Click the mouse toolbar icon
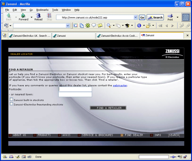The width and height of the screenshot is (192, 161). pyautogui.click(x=118, y=25)
